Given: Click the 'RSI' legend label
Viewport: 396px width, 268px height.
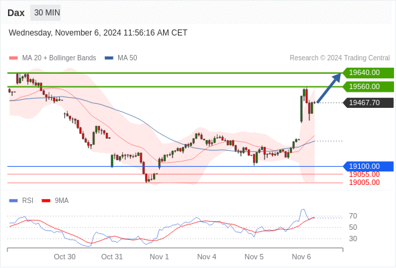Looking at the screenshot, I should pos(28,201).
